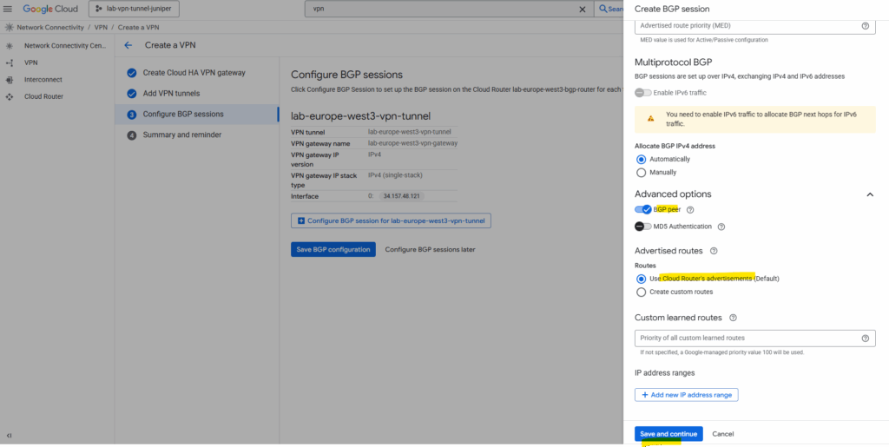
Task: Select Use Cloud Router's advertisements option
Action: click(x=642, y=279)
